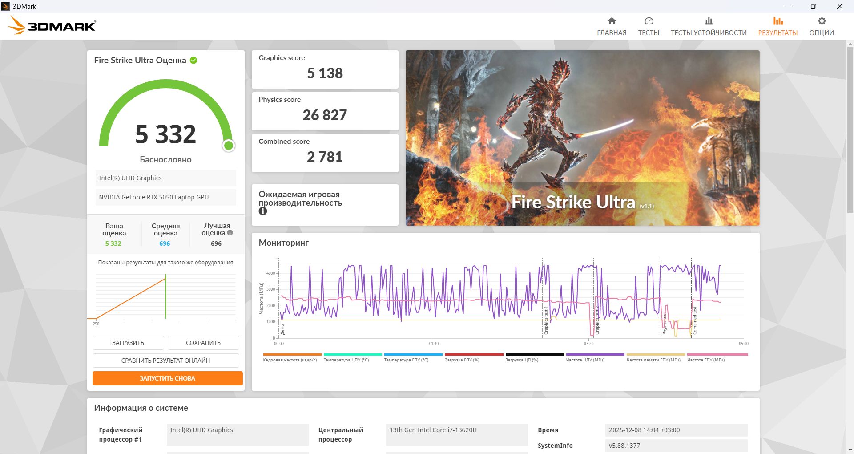Toggle the pink Частота ГПУ (МГц) legend swatch

(x=717, y=355)
